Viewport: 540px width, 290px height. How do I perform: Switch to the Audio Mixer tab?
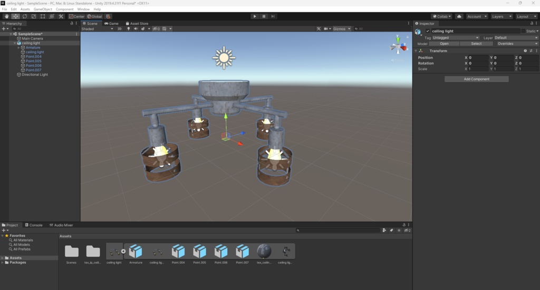pyautogui.click(x=61, y=225)
